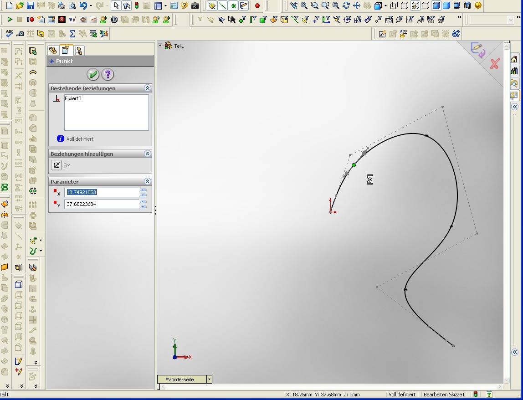
Task: Click the Zoom to Fit magnifier icon
Action: 304,6
